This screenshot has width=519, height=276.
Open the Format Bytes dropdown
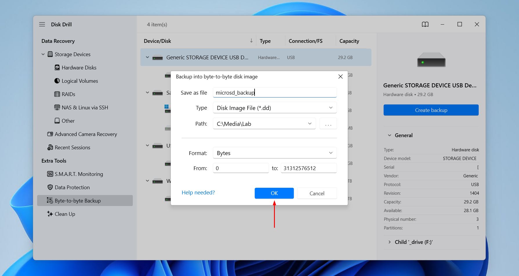pyautogui.click(x=274, y=153)
